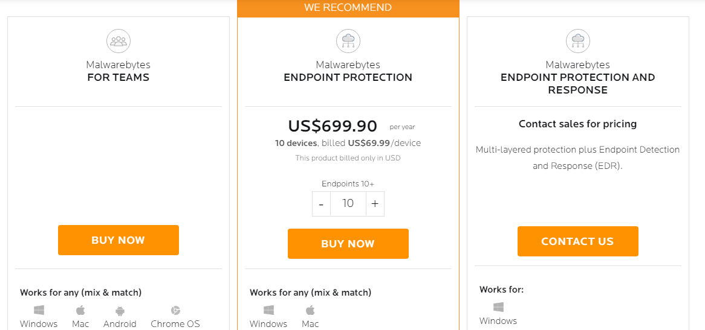Click the endpoints quantity field showing 10
Image resolution: width=705 pixels, height=330 pixels.
(348, 204)
